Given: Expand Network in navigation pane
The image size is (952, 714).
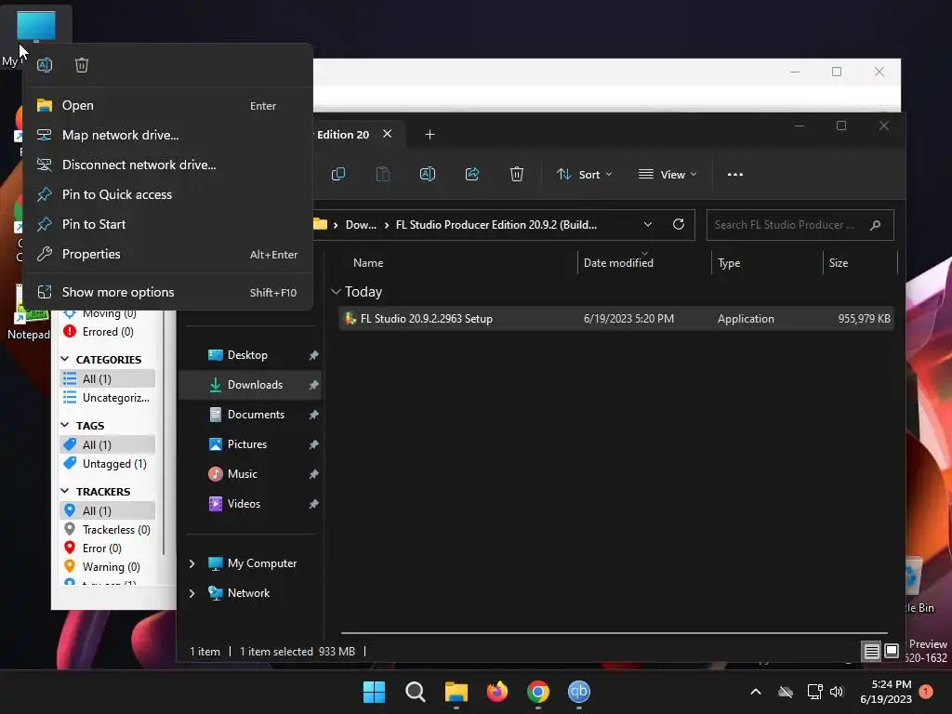Looking at the screenshot, I should tap(192, 594).
